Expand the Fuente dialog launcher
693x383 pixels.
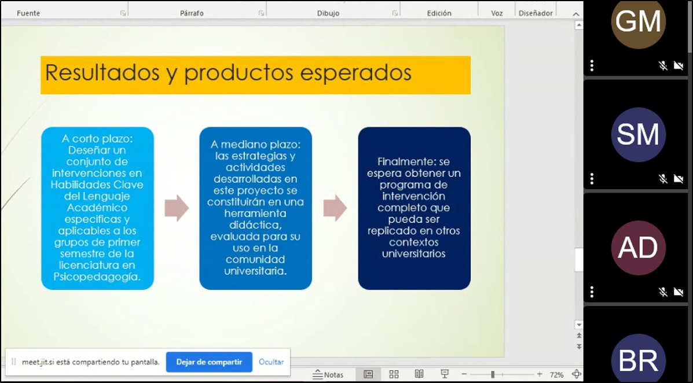coord(123,13)
